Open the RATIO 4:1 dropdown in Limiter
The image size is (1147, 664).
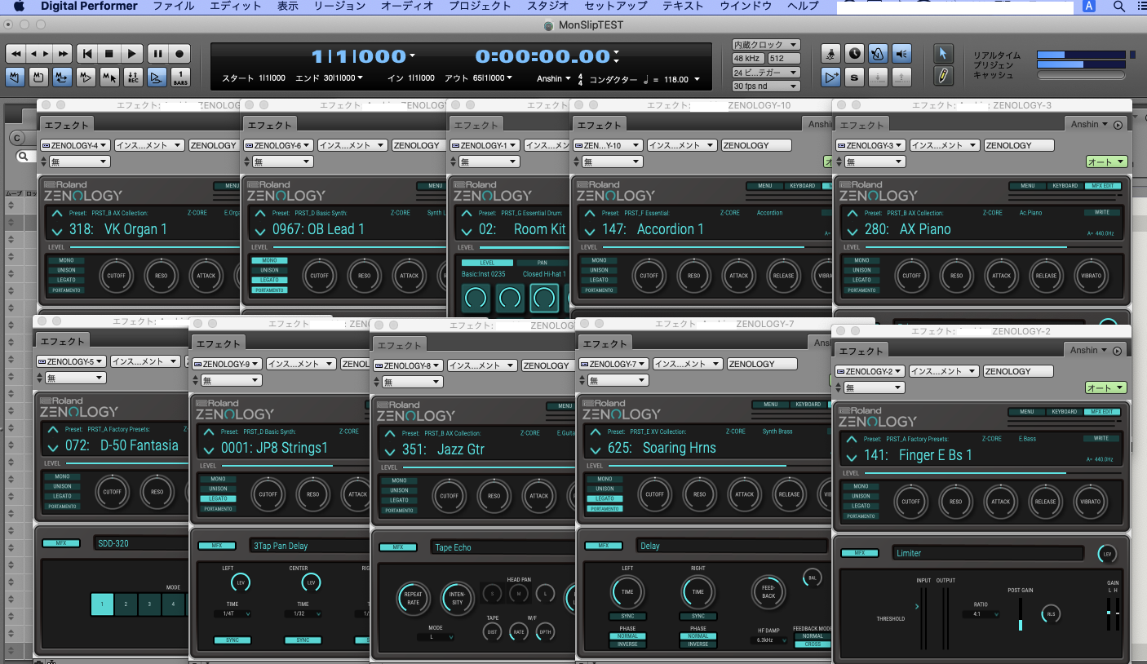980,614
